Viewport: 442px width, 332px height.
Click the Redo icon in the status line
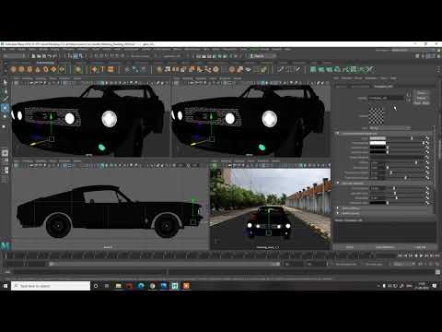[x=55, y=56]
